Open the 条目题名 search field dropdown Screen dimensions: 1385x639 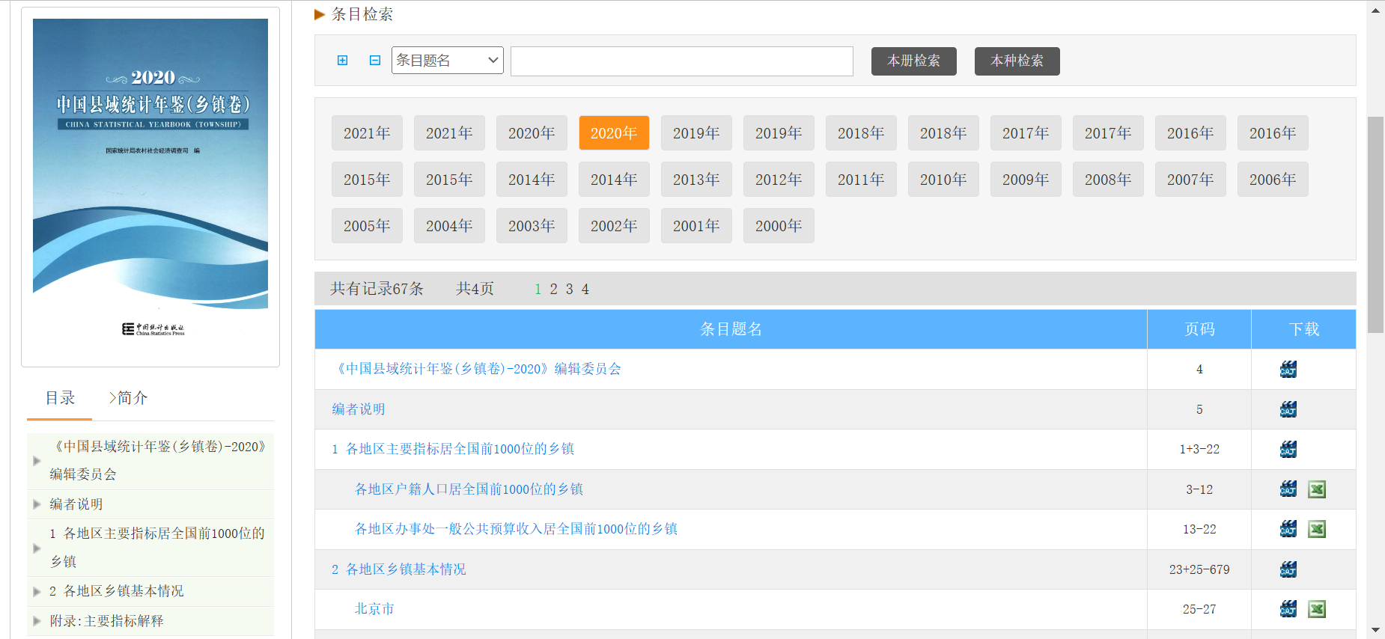(447, 61)
